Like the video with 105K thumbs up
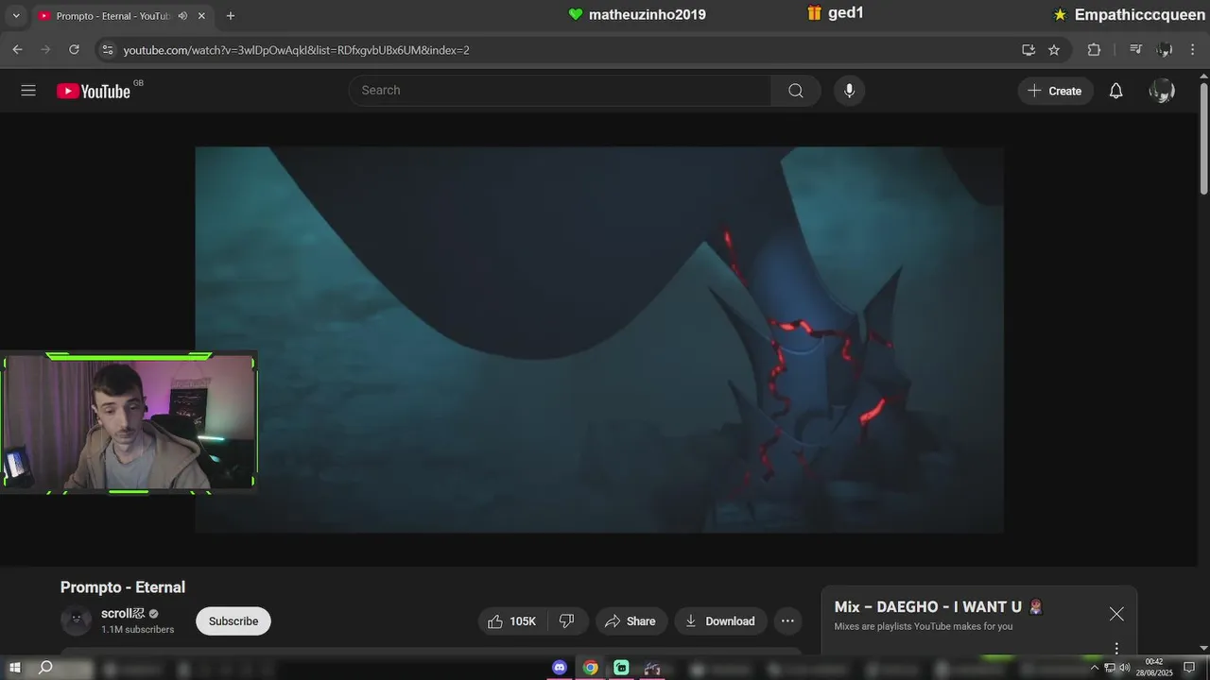 coord(511,621)
